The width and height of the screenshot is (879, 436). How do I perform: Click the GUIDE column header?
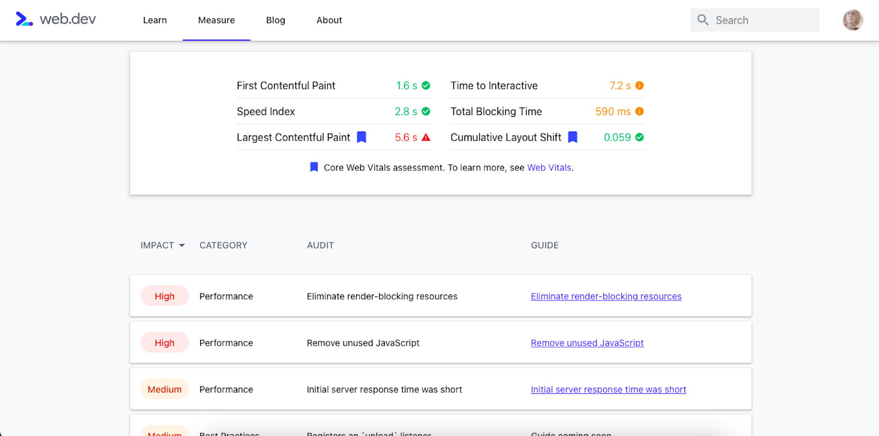[x=545, y=245]
